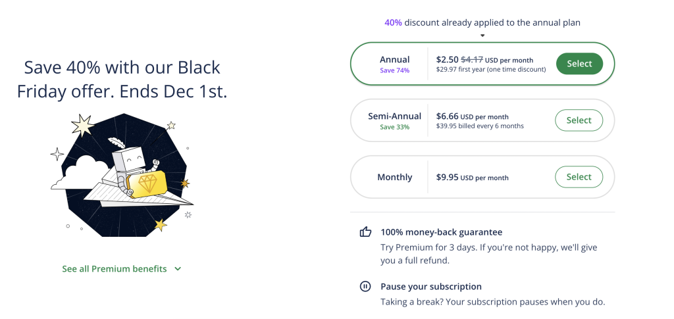Click the Save 74% purple label
The height and width of the screenshot is (319, 674).
[x=395, y=70]
